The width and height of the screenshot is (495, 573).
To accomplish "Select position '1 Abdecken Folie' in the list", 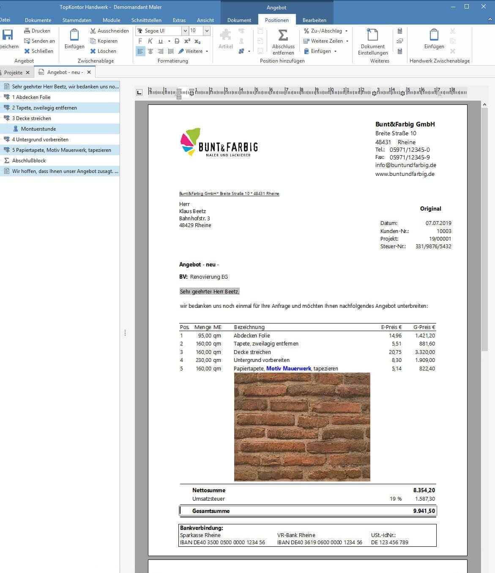I will (x=60, y=97).
